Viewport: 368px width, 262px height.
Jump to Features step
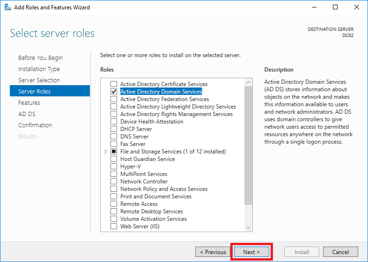29,103
